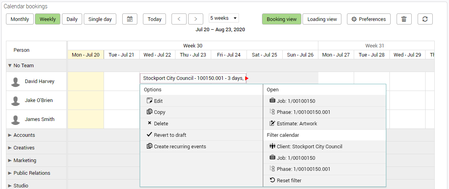The height and width of the screenshot is (189, 449).
Task: Click James Smith's avatar icon
Action: pyautogui.click(x=15, y=119)
